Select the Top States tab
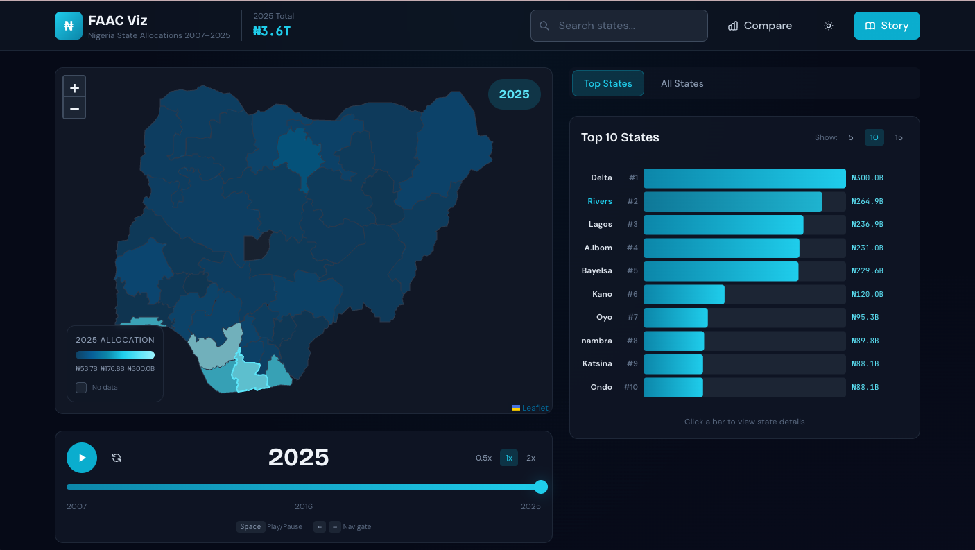This screenshot has height=550, width=975. click(608, 83)
